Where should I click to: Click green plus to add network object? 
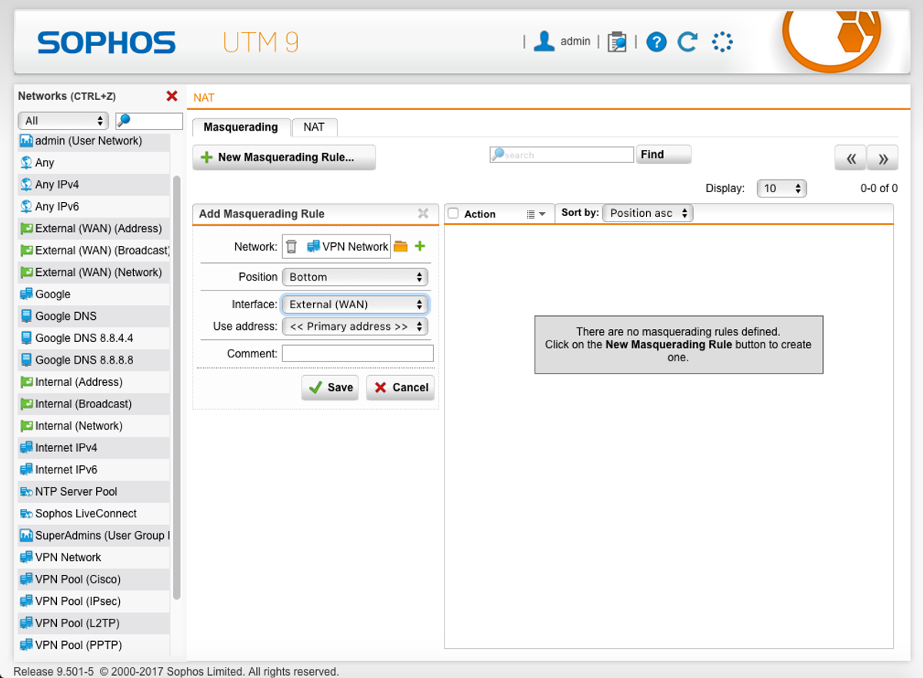tap(420, 247)
